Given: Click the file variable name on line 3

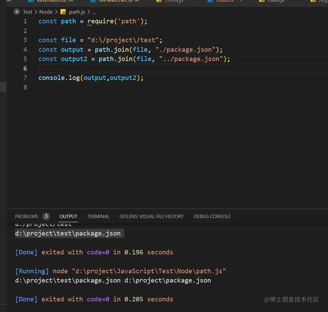Looking at the screenshot, I should click(x=69, y=40).
